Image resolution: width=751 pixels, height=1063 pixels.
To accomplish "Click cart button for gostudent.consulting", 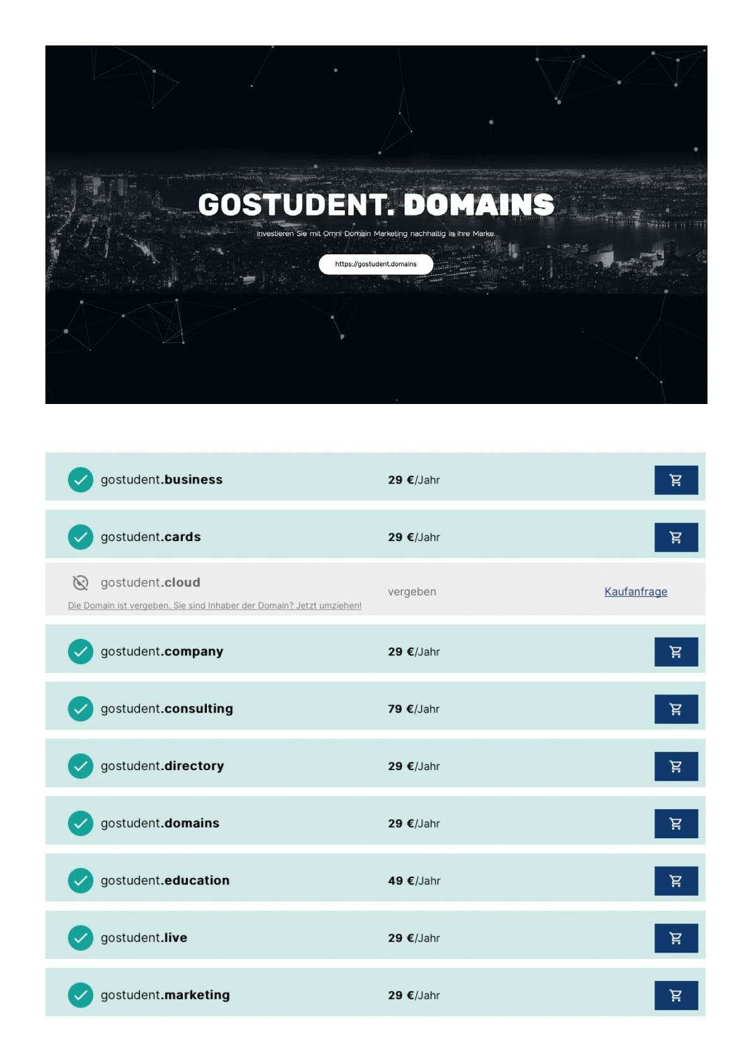I will coord(675,709).
